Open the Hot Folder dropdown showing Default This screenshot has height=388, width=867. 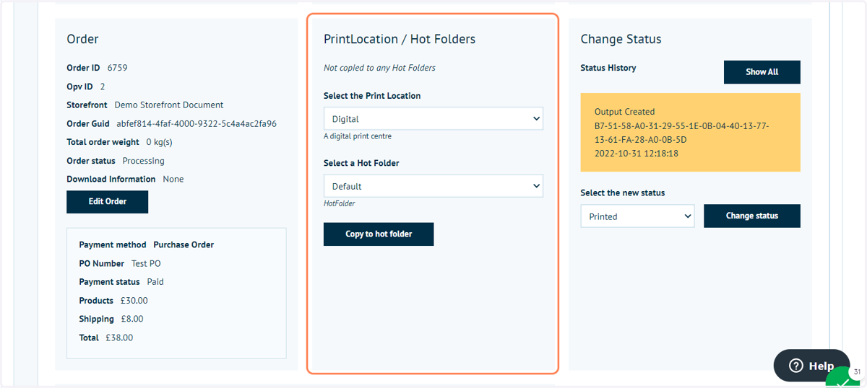point(433,186)
